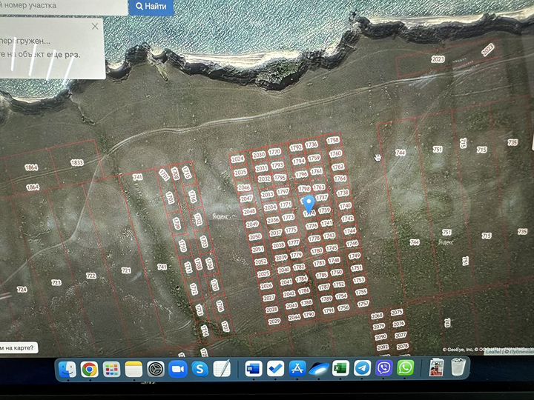Open Google Chrome from the dock
This screenshot has width=534, height=400.
(x=89, y=369)
